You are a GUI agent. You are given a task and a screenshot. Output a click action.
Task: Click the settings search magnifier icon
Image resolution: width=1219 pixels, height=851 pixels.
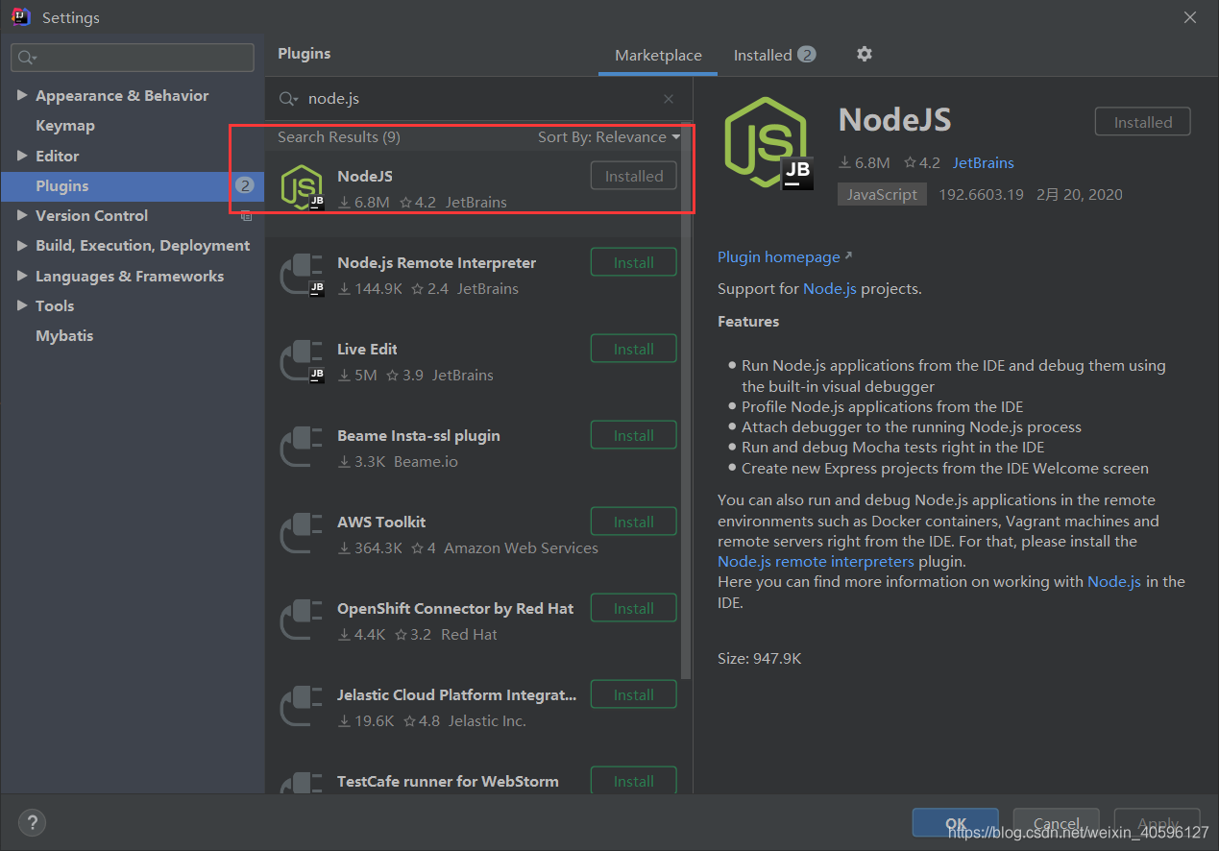pos(27,58)
